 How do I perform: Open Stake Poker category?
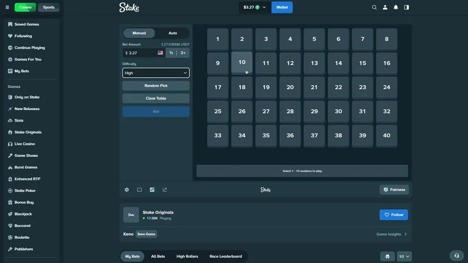25,191
